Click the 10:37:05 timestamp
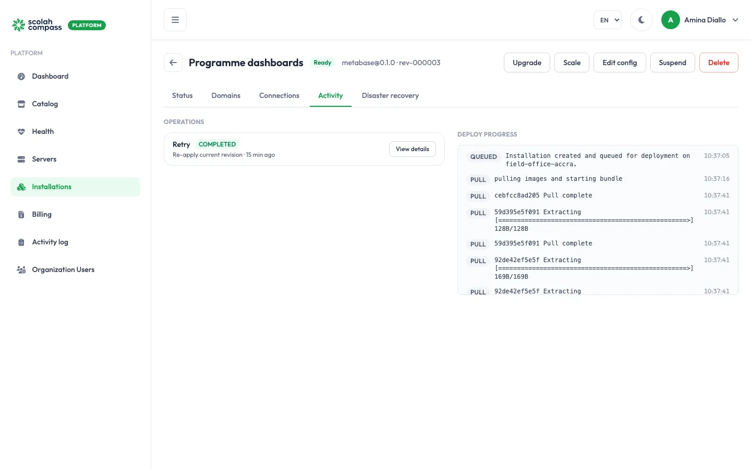Screen dimensions: 751x469 click(717, 156)
